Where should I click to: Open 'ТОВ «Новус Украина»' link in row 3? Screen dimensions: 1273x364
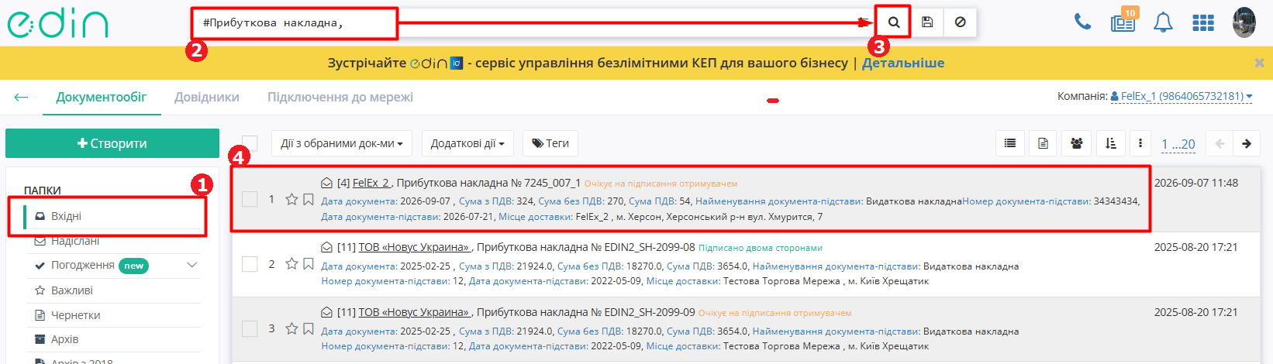coord(414,312)
